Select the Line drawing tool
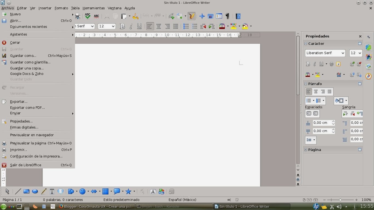Image resolution: width=374 pixels, height=210 pixels. [x=18, y=191]
